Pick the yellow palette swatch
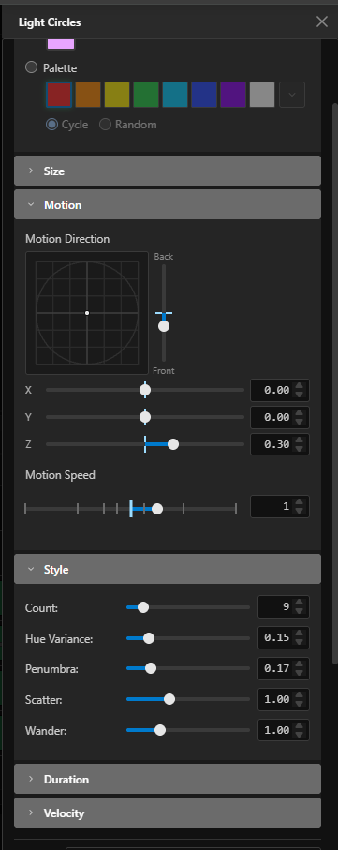 tap(117, 95)
